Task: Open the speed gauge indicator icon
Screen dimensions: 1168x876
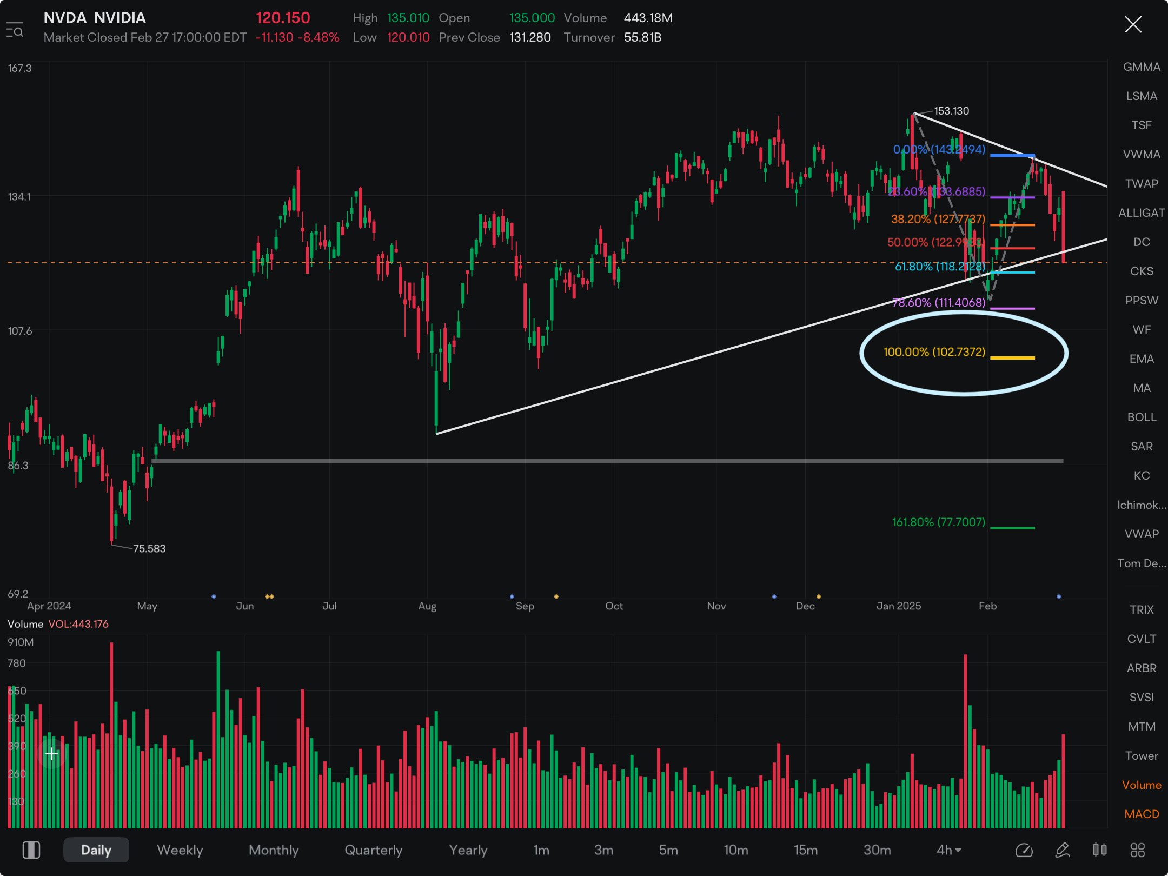Action: 1024,850
